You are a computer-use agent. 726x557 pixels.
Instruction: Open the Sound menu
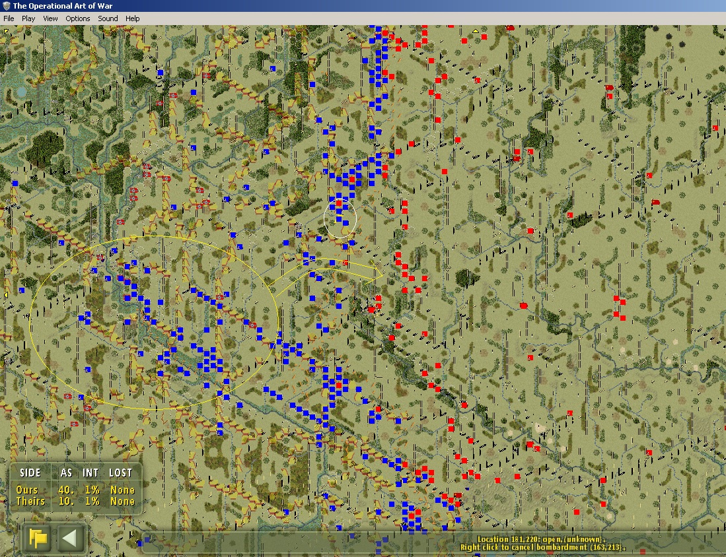point(108,18)
